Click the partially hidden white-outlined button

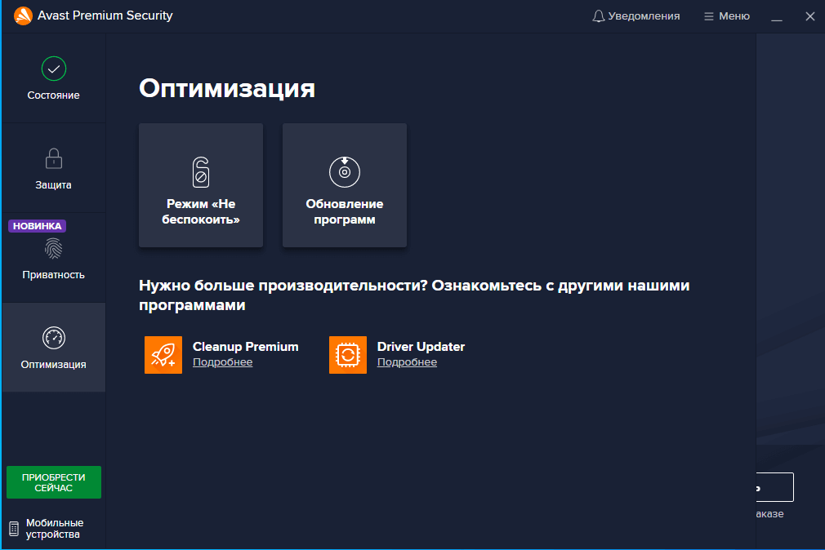coord(774,487)
